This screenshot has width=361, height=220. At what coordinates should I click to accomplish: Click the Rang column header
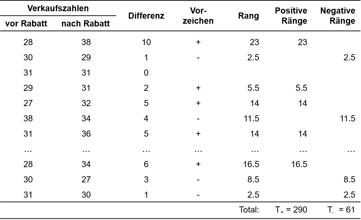[248, 16]
